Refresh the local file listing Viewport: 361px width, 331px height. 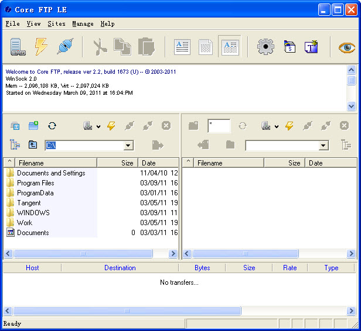[52, 126]
